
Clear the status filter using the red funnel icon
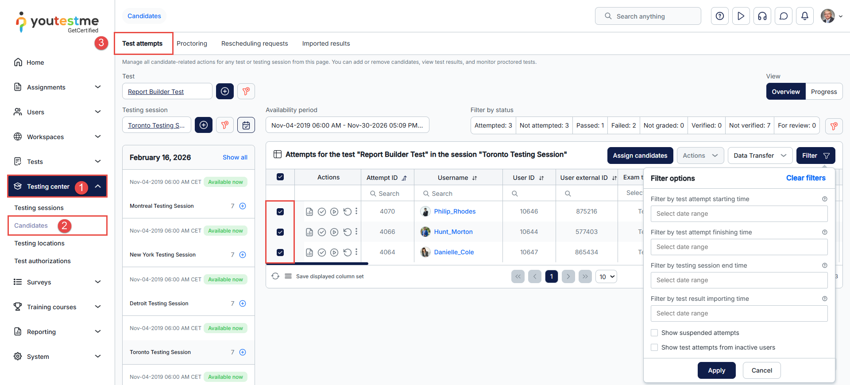coord(834,126)
